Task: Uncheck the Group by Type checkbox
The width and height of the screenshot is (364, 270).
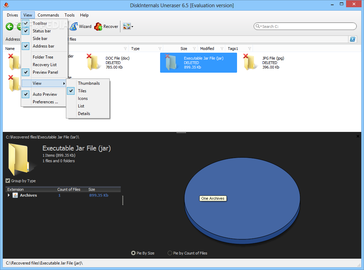Action: pyautogui.click(x=8, y=181)
